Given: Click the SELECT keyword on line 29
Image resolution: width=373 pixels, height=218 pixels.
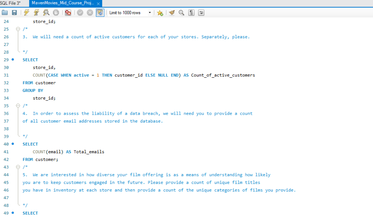Looking at the screenshot, I should [x=30, y=60].
